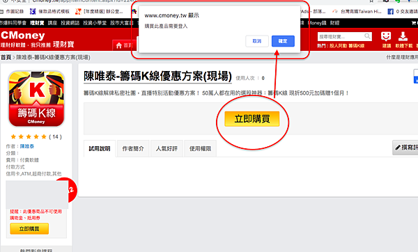Open 股市大富翁 in top black menu

tap(121, 23)
